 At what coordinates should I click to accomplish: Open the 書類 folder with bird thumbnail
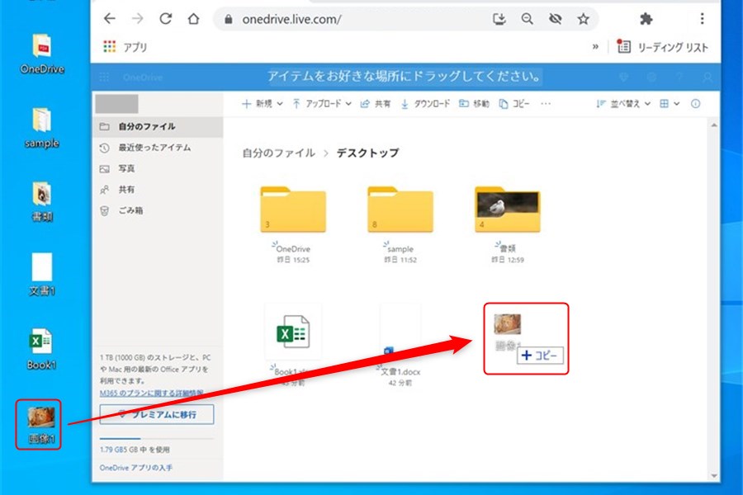pos(507,211)
